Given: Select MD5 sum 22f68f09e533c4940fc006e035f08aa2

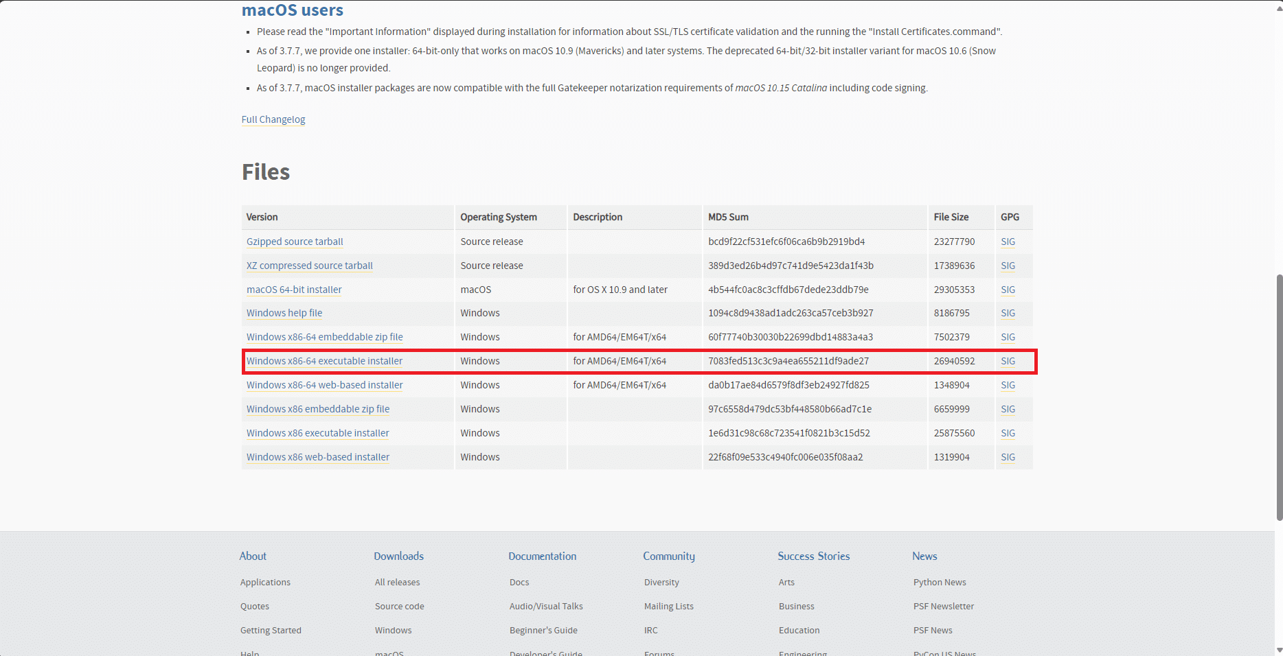Looking at the screenshot, I should [x=786, y=457].
